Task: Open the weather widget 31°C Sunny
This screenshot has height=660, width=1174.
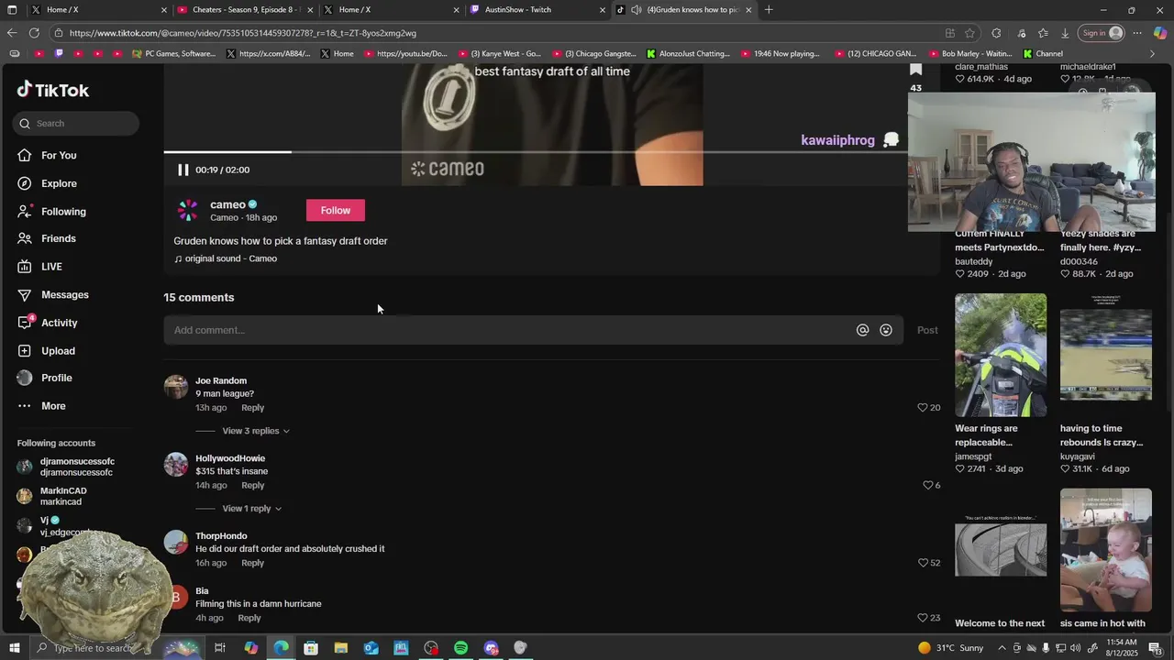Action: pyautogui.click(x=949, y=648)
